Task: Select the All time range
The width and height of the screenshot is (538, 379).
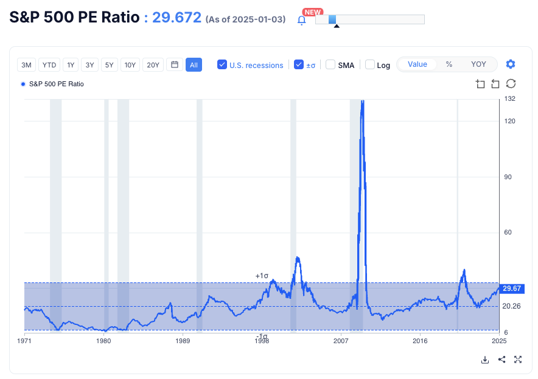Action: point(194,65)
